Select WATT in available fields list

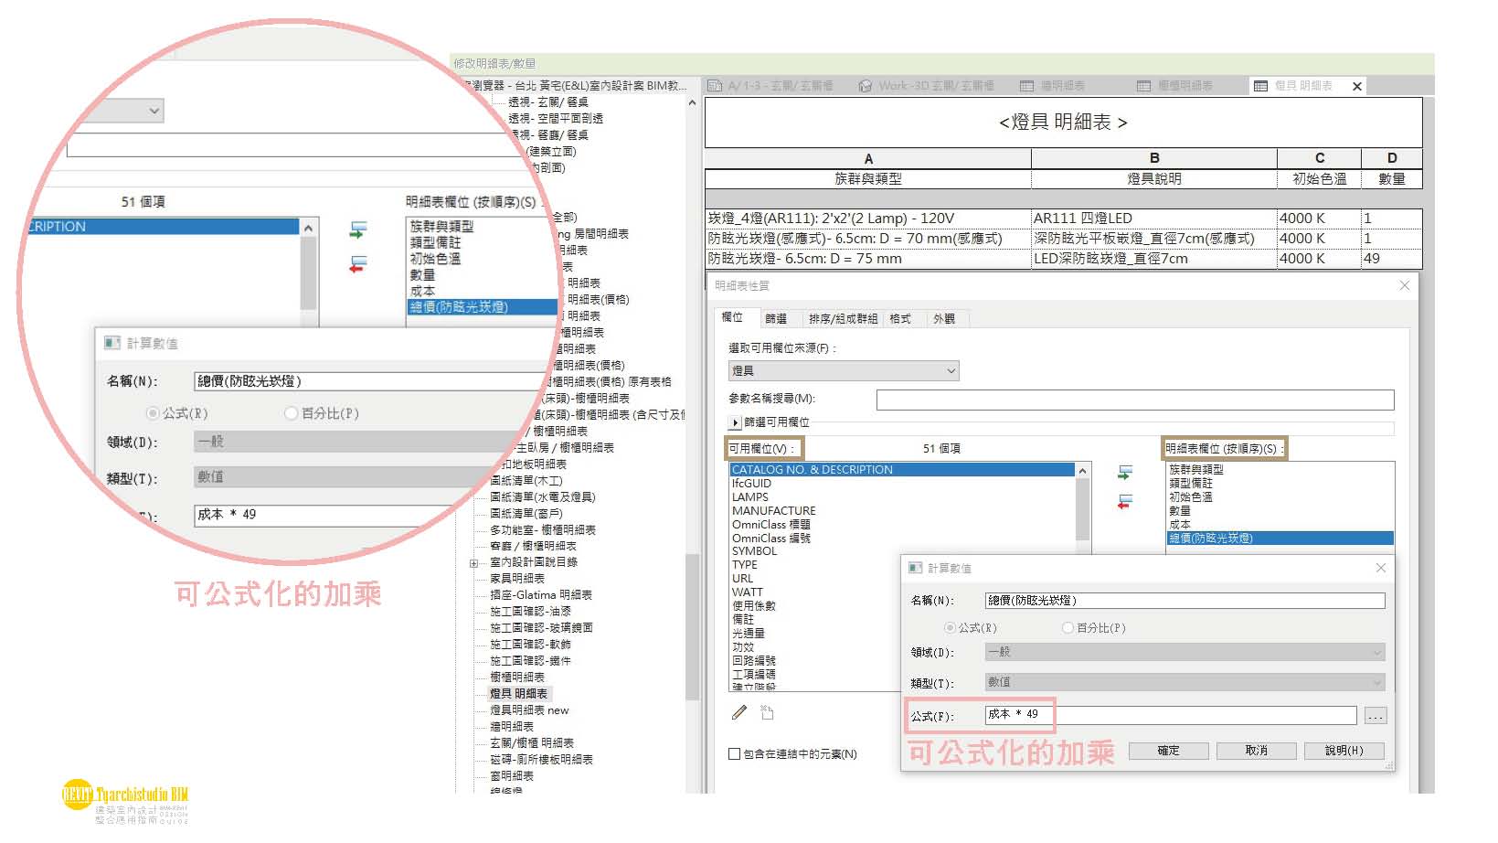tap(747, 592)
